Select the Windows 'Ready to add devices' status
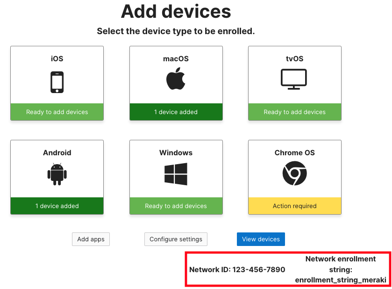Image resolution: width=392 pixels, height=289 pixels. [x=176, y=206]
